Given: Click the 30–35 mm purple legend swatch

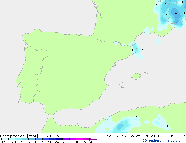Looking at the screenshot, I should pyautogui.click(x=66, y=139).
